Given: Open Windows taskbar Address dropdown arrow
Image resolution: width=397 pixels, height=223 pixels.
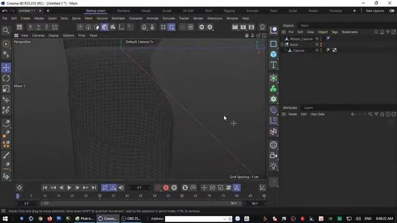Looking at the screenshot, I should [225, 219].
